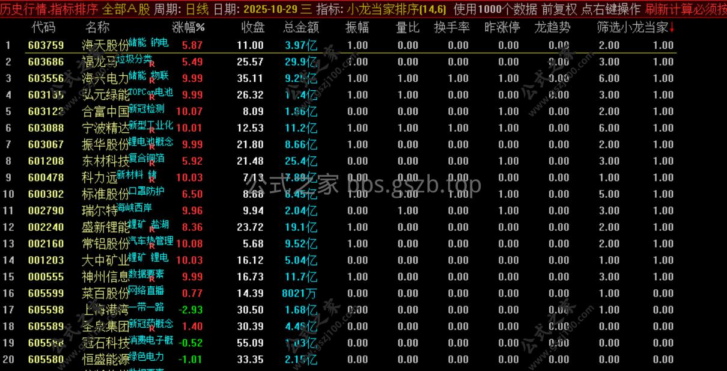This screenshot has width=727, height=371.
Task: Click closing price 30.39
Action: (x=250, y=327)
